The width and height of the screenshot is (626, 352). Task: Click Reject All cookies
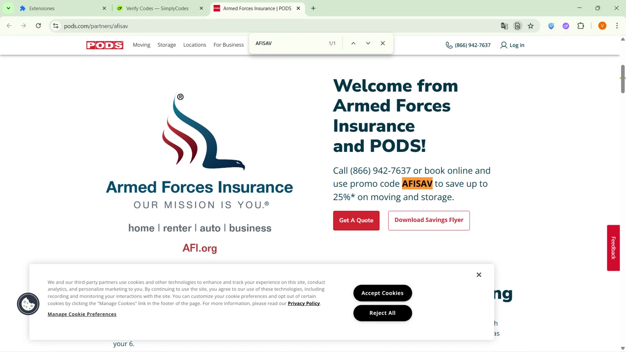[382, 313]
